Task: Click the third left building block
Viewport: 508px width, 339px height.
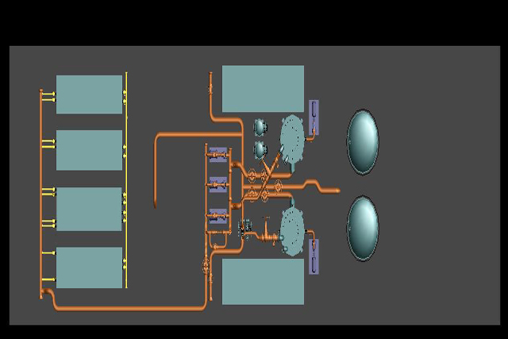Action: pos(89,209)
